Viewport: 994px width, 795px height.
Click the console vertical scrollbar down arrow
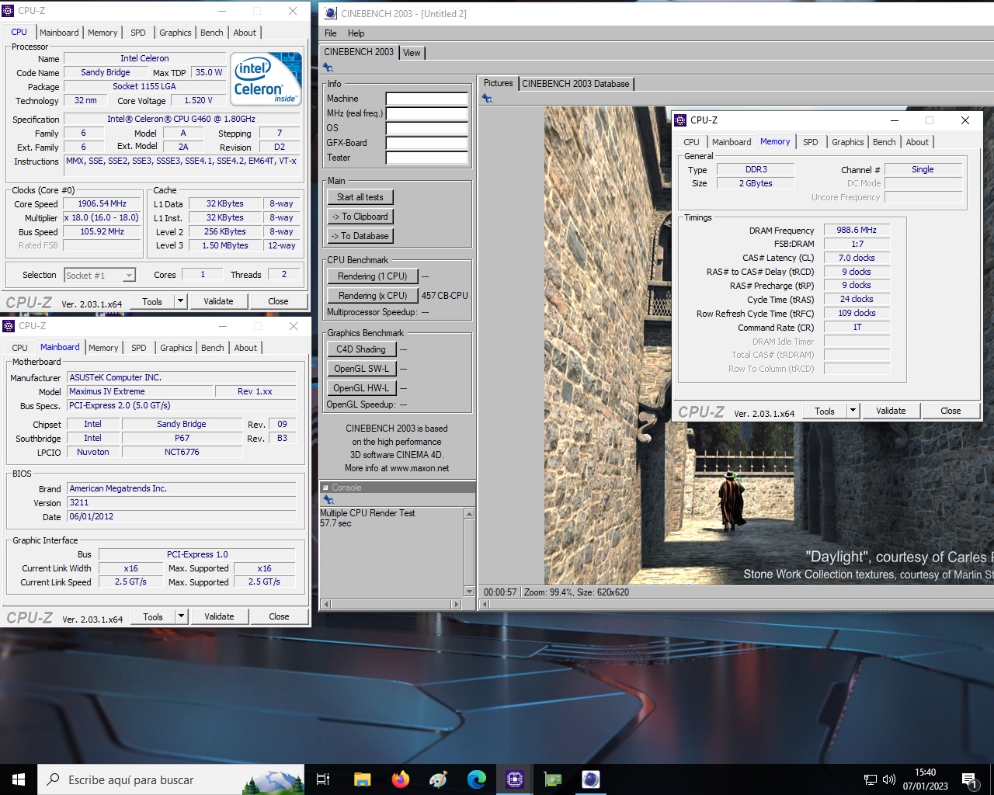469,592
